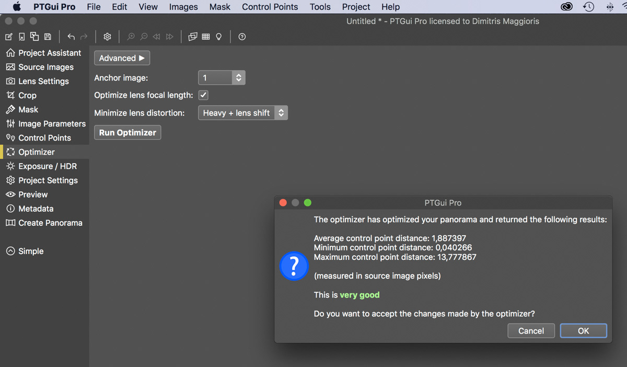This screenshot has height=367, width=627.
Task: Click the previous double-arrow toolbar icon
Action: point(156,37)
